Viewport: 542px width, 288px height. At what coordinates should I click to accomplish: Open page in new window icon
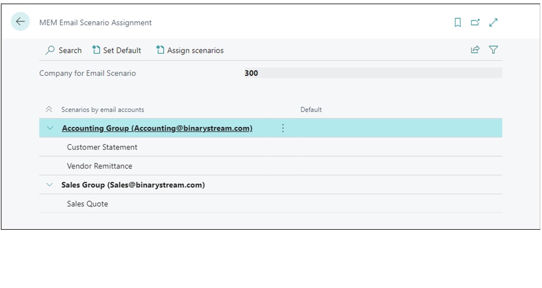point(475,23)
